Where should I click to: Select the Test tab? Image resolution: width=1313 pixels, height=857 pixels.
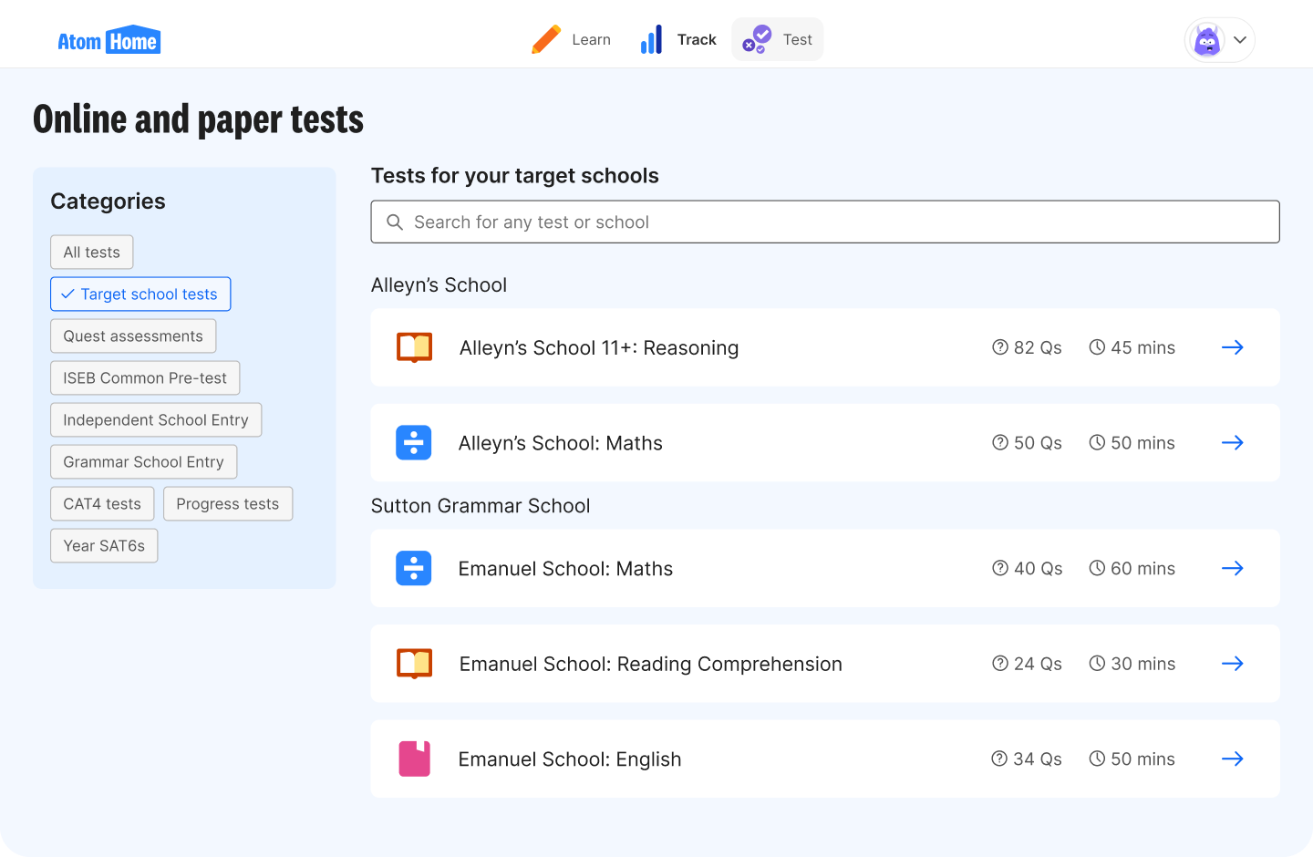click(778, 39)
